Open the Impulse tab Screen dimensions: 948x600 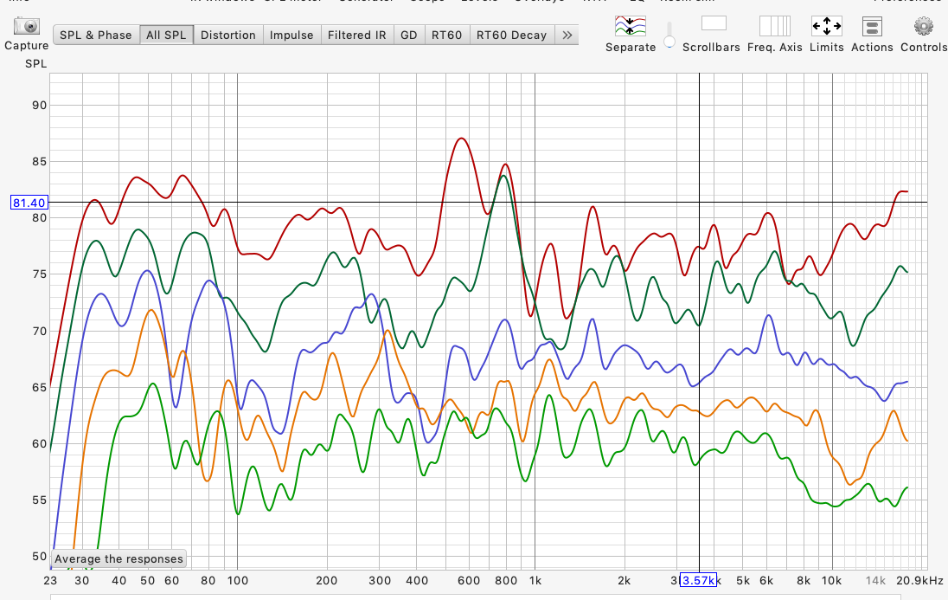click(x=291, y=35)
